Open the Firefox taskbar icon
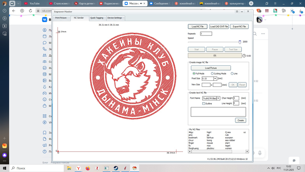Image resolution: width=305 pixels, height=172 pixels. 88,168
